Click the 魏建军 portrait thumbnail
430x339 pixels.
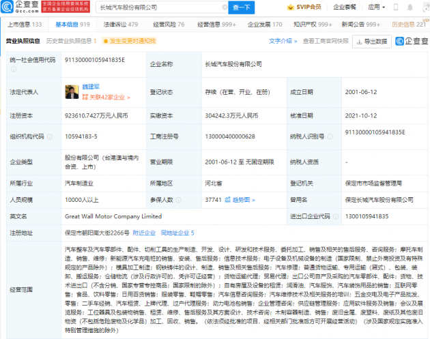[72, 91]
